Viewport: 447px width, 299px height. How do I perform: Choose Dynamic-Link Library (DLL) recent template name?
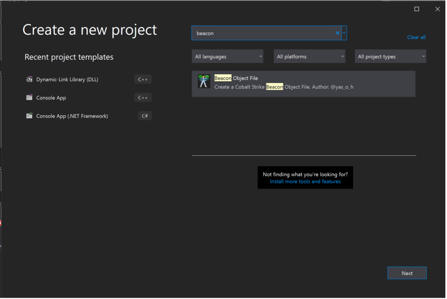click(x=67, y=80)
